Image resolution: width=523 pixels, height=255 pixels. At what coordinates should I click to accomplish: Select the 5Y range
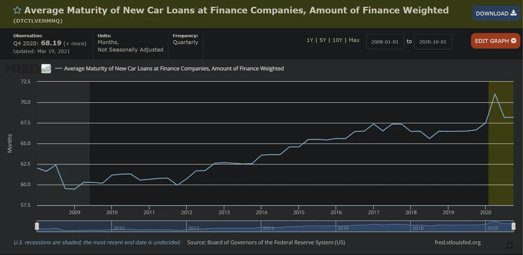tap(323, 40)
